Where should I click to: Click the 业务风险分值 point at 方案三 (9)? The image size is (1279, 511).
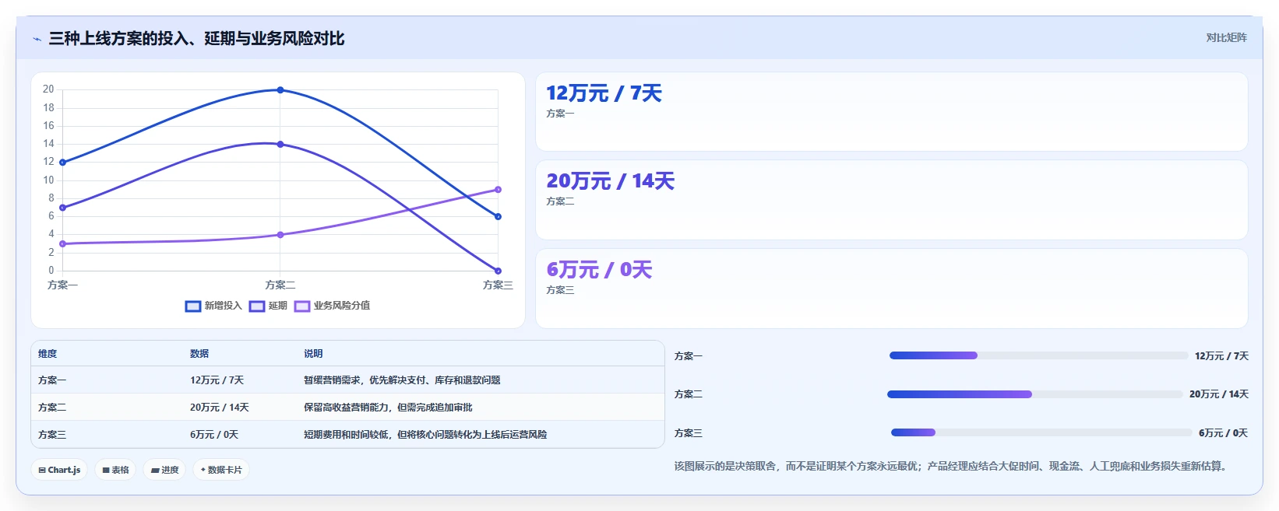pos(498,190)
